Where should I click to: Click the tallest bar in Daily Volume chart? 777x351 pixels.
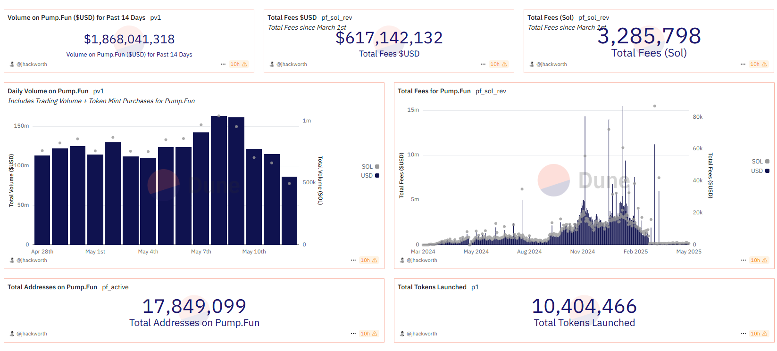point(219,180)
